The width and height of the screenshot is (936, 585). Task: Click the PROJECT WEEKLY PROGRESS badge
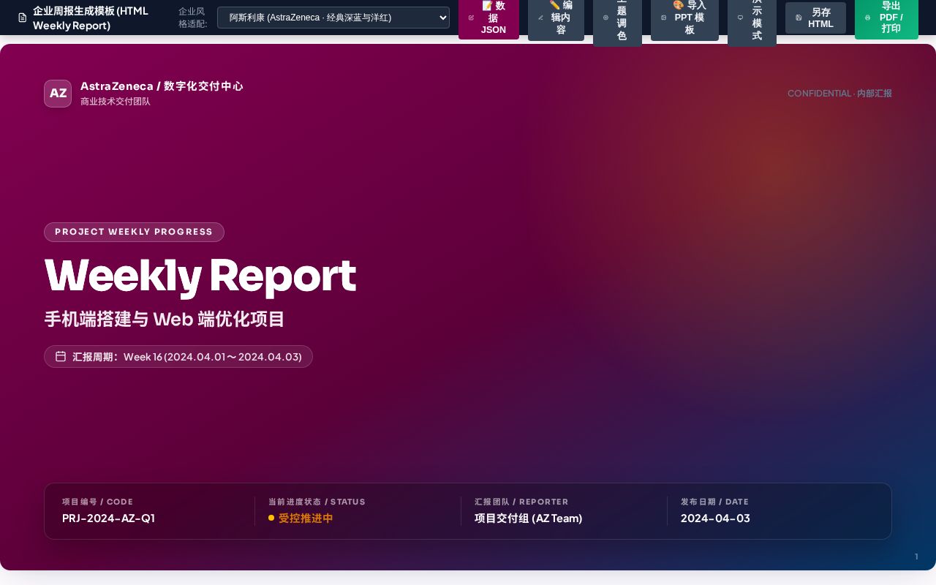(134, 232)
